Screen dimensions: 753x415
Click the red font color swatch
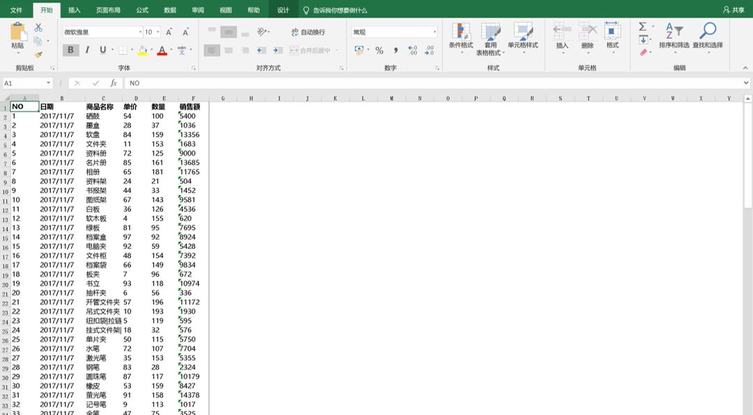[162, 50]
